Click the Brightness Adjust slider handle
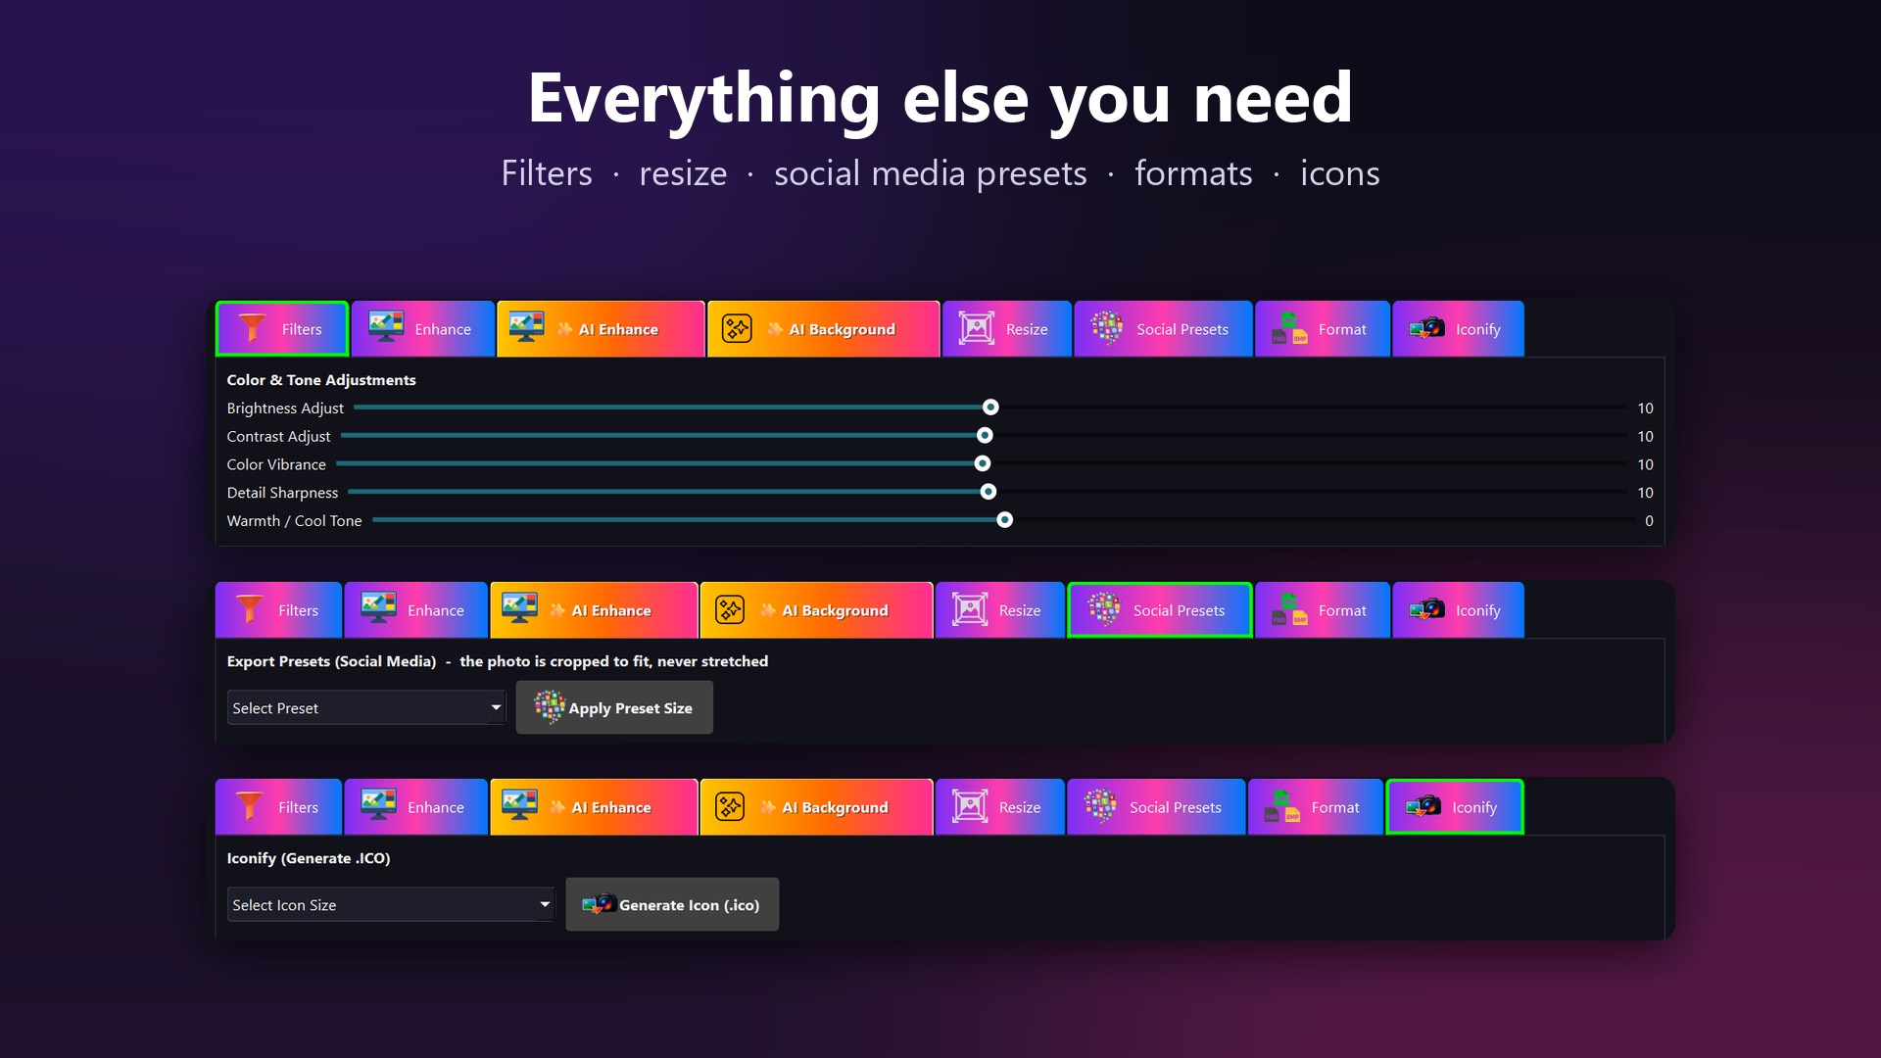 [990, 408]
